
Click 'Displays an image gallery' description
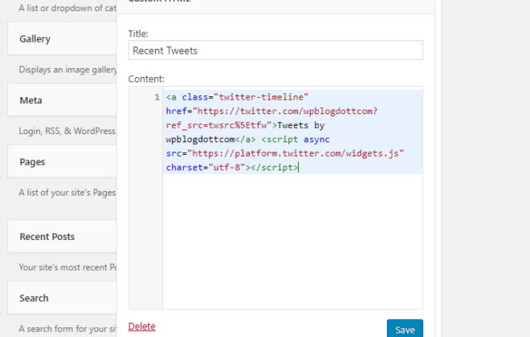pyautogui.click(x=68, y=70)
